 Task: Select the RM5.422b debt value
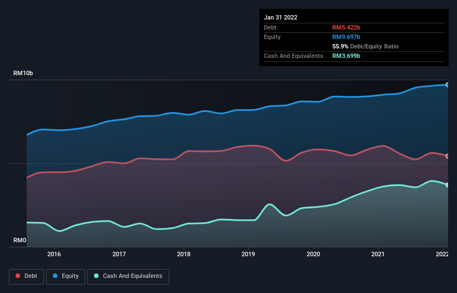click(x=346, y=27)
